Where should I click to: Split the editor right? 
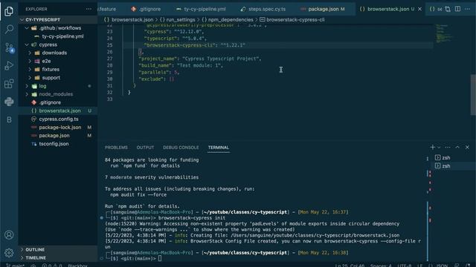tap(457, 9)
